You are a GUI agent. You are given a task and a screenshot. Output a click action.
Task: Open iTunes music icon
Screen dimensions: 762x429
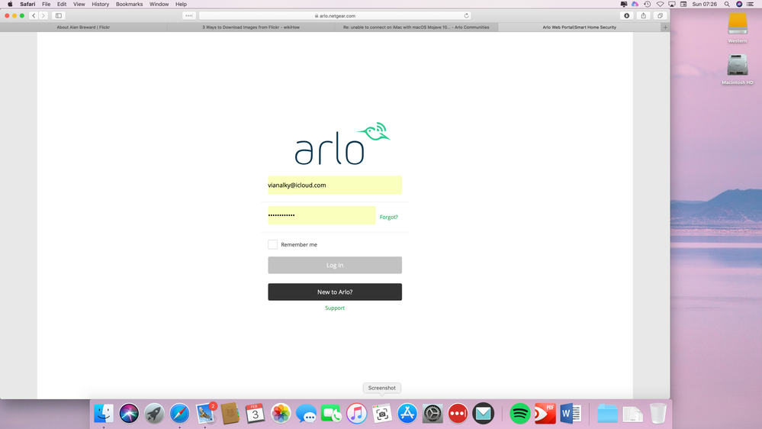click(x=356, y=414)
